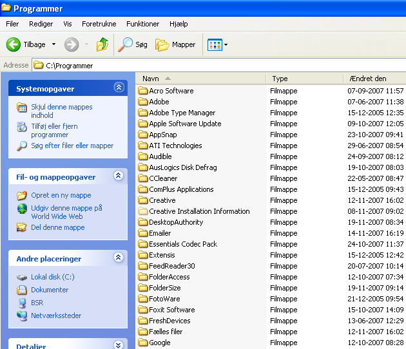Viewport: 406px width, 349px height.
Task: Open the Søg search magnifier
Action: [125, 44]
